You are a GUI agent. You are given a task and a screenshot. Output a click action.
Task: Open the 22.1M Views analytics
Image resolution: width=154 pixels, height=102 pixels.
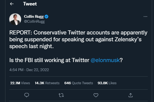pos(20,83)
